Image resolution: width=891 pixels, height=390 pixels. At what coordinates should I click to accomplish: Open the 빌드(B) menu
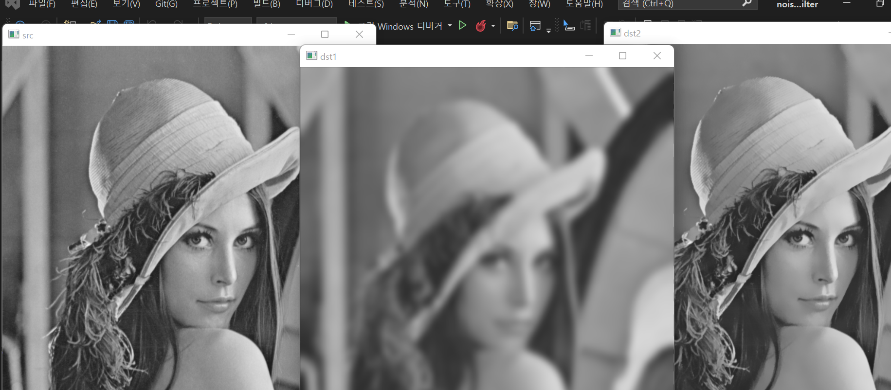267,4
